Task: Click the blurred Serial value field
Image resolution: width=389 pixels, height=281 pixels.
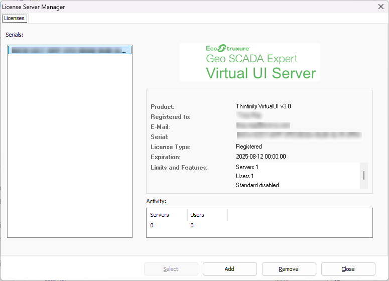Action: coord(299,135)
